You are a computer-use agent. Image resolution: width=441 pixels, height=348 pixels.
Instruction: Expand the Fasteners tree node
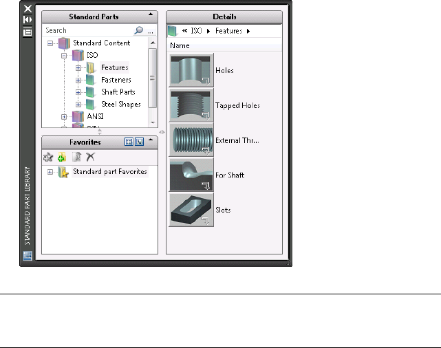pyautogui.click(x=78, y=80)
